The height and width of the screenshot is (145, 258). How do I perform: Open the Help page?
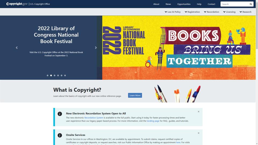click(199, 4)
